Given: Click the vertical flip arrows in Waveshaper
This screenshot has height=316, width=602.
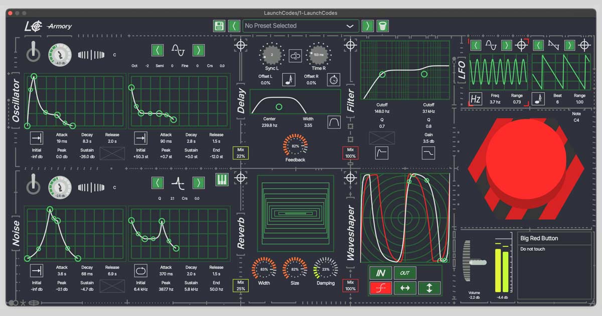Looking at the screenshot, I should point(429,288).
